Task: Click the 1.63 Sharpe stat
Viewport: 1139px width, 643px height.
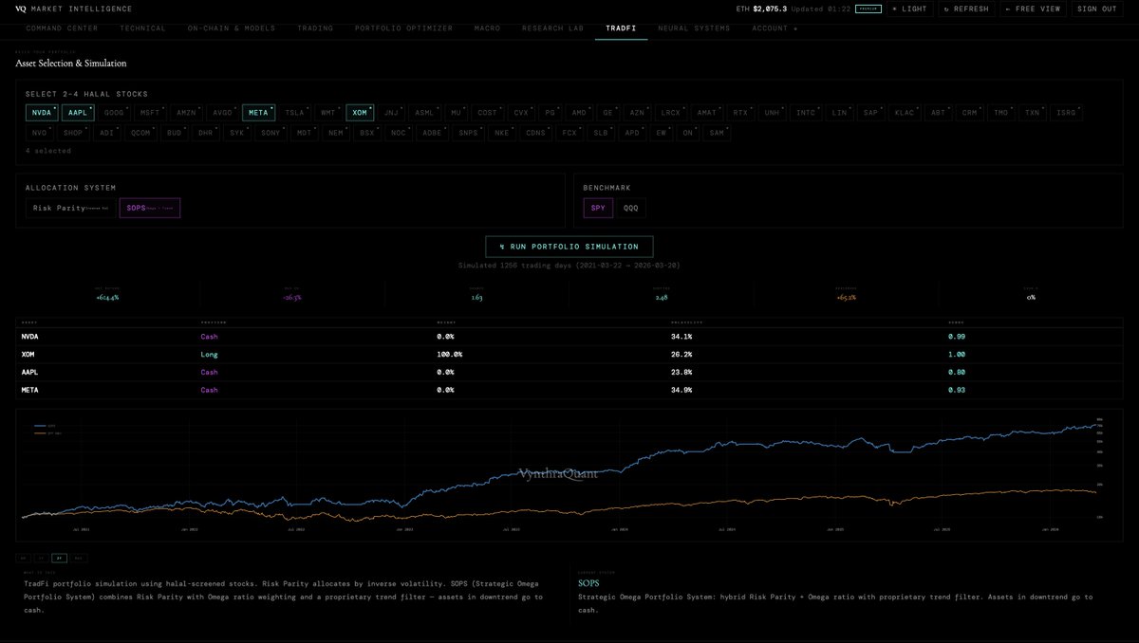Action: tap(477, 297)
